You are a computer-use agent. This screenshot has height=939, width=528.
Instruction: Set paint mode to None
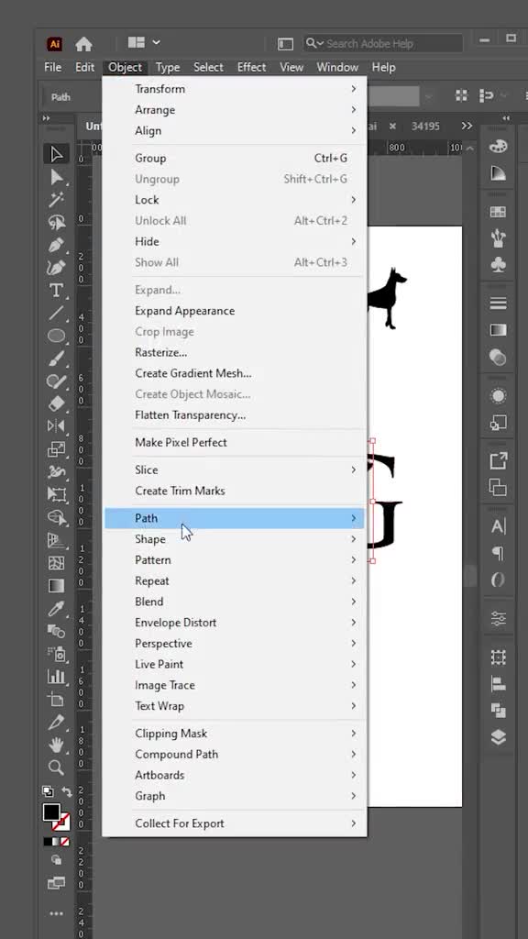(x=65, y=842)
